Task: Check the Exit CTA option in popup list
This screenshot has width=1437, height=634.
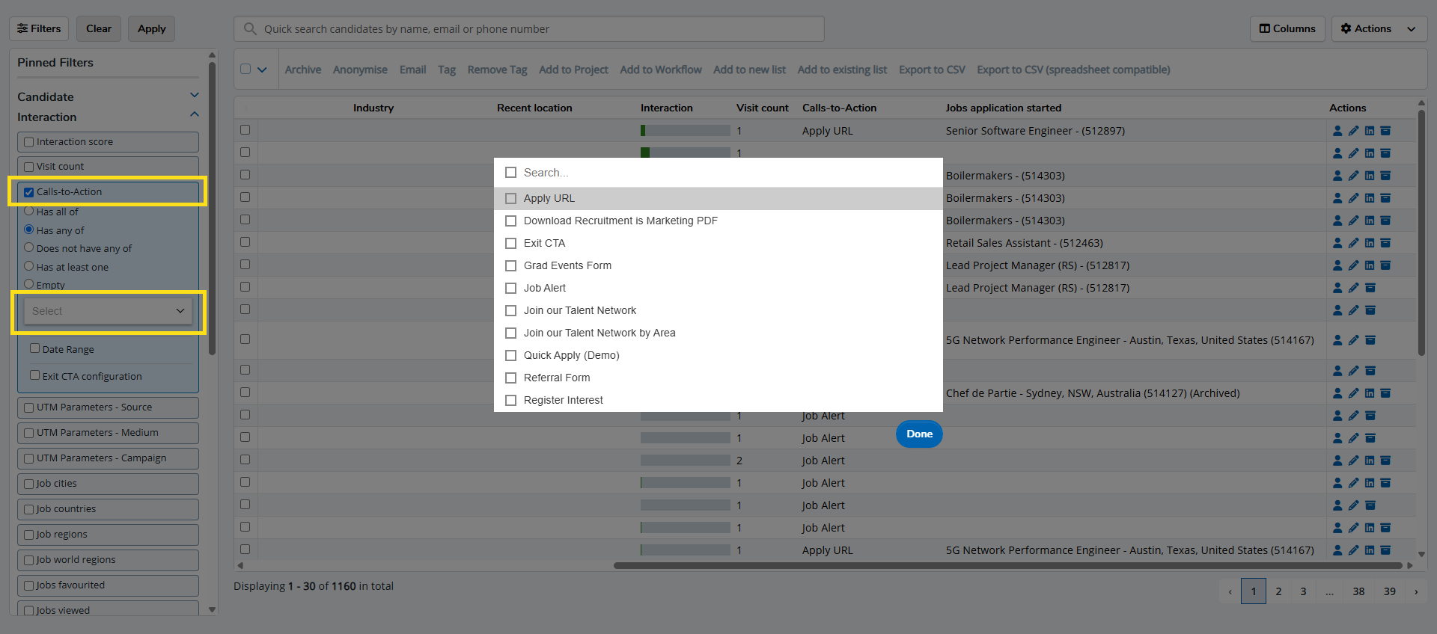Action: pos(511,243)
